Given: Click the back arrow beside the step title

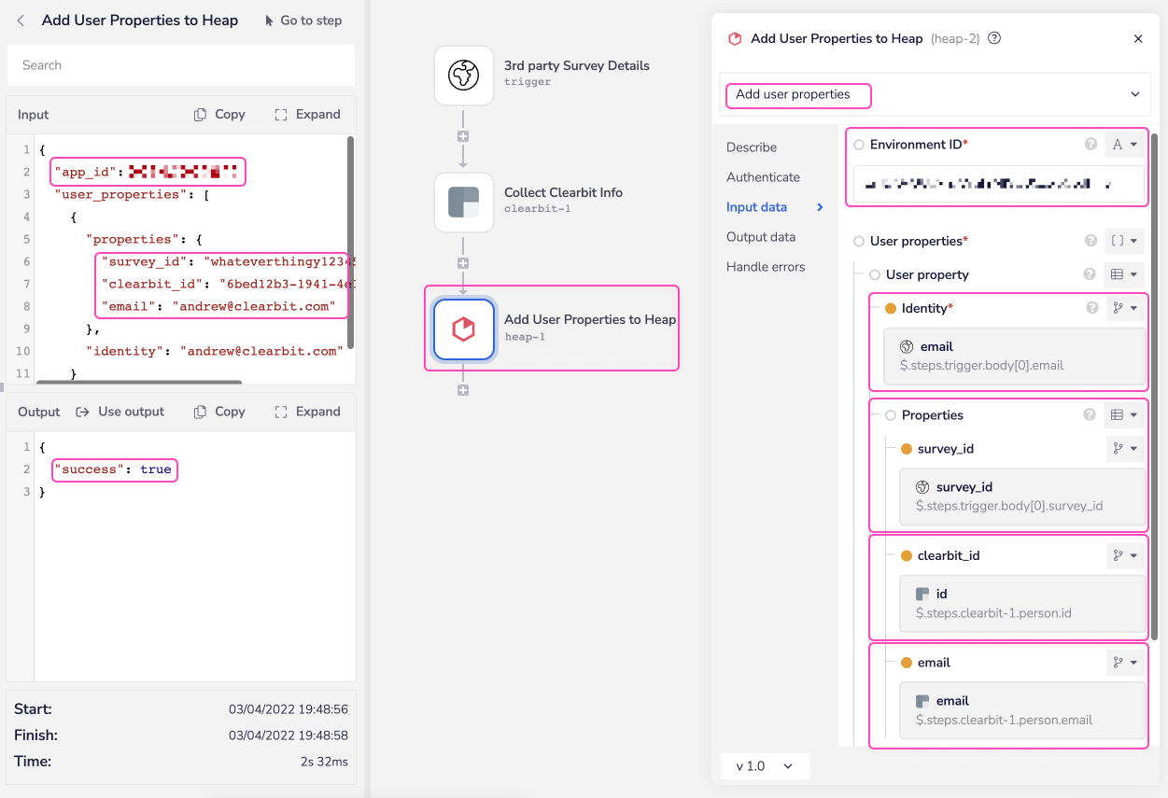Looking at the screenshot, I should click(x=21, y=21).
